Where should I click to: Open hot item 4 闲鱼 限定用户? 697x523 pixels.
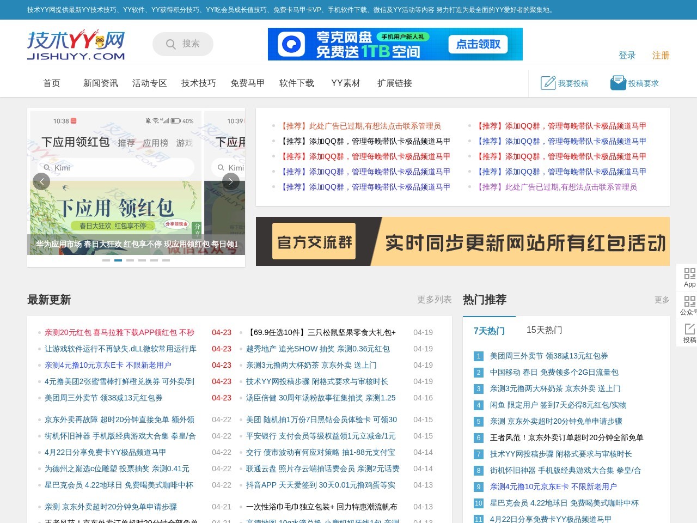coord(558,405)
